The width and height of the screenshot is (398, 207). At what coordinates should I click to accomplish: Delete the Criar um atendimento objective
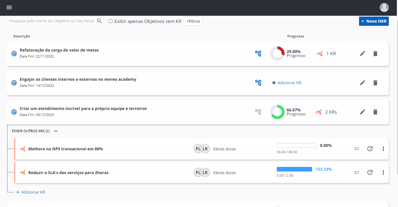pyautogui.click(x=375, y=112)
